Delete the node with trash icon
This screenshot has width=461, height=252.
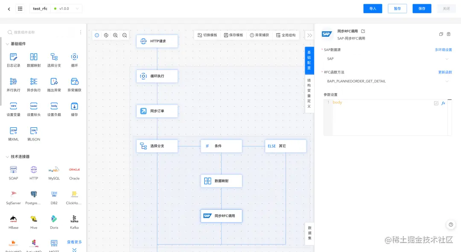449,34
